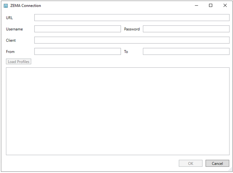Screen dimensions: 233x173
Task: Focus the URL text field
Action: [x=132, y=17]
